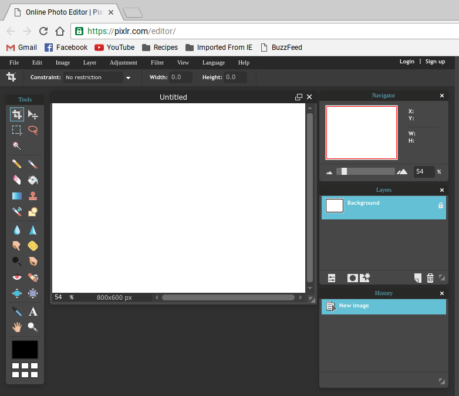
Task: Expand the Language menu
Action: (214, 63)
